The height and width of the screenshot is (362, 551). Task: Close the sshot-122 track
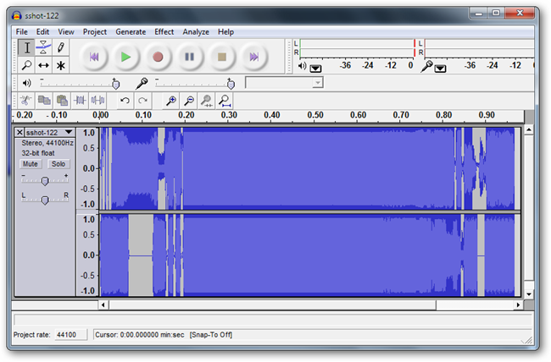click(19, 133)
